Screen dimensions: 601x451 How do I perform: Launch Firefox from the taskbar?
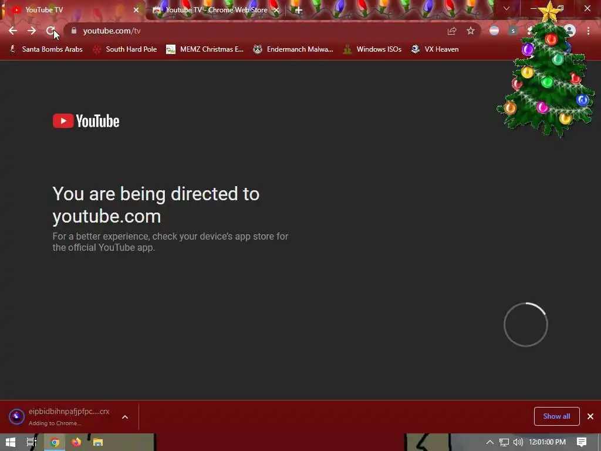[76, 442]
